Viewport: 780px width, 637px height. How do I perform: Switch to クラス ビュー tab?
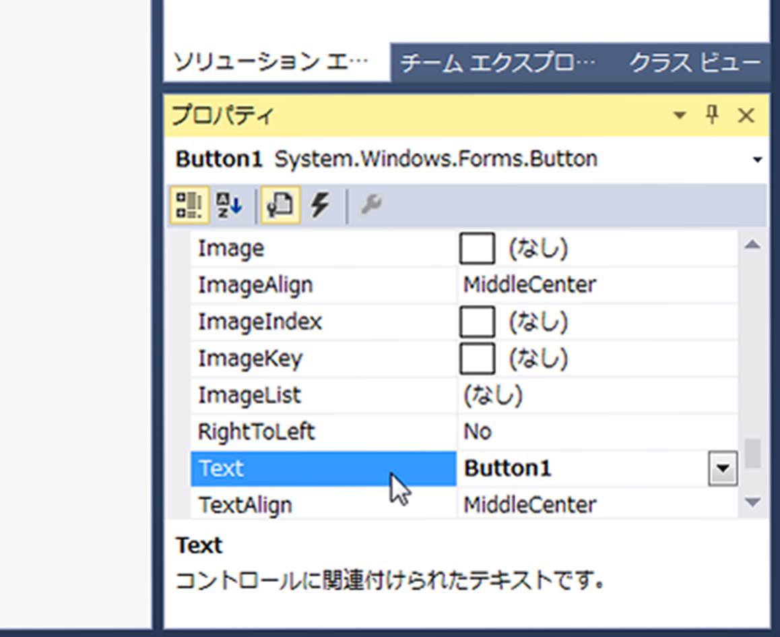694,63
